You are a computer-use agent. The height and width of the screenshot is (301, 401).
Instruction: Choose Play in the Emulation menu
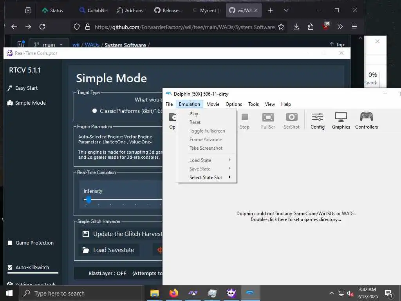pos(207,114)
